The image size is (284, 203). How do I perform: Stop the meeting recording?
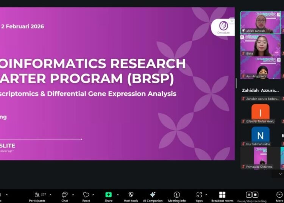[256, 195]
